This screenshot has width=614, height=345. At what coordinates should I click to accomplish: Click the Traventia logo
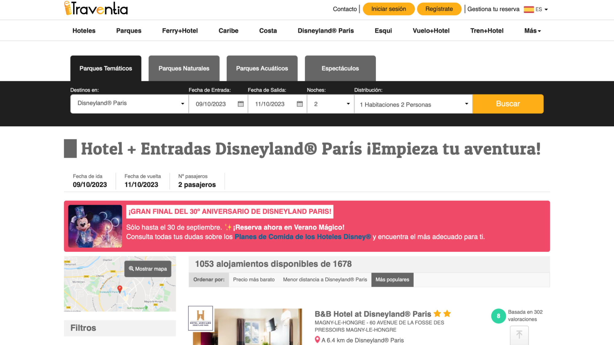[96, 8]
